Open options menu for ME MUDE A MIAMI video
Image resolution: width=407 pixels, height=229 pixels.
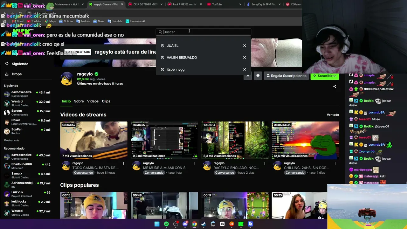[x=194, y=163]
